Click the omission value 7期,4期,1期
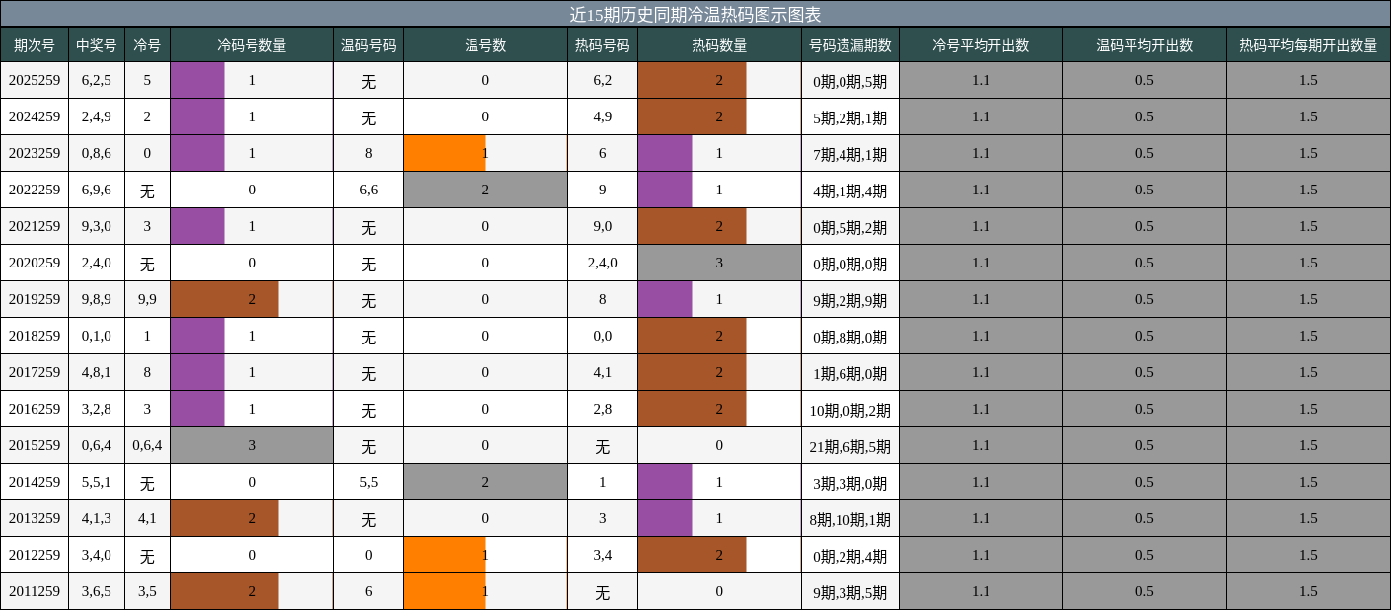Screen dimensions: 1391x610 pyautogui.click(x=850, y=153)
